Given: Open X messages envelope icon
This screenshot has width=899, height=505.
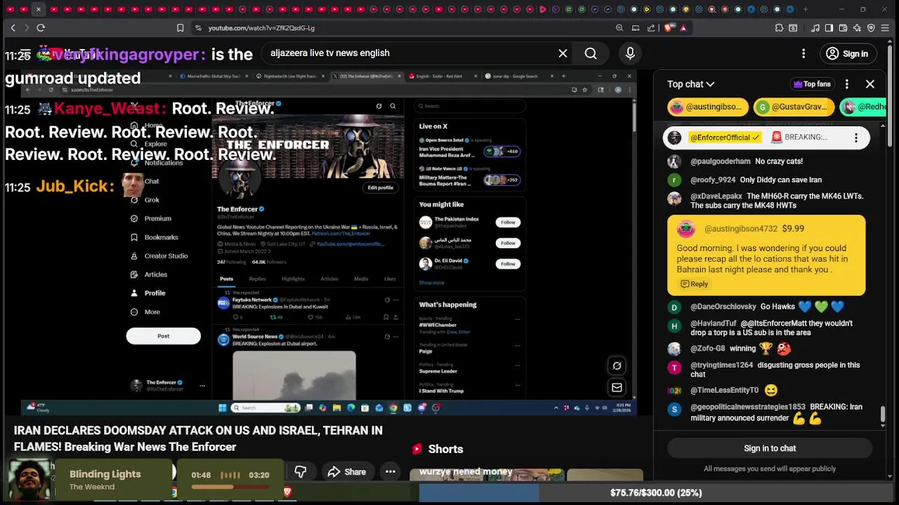Looking at the screenshot, I should point(617,388).
